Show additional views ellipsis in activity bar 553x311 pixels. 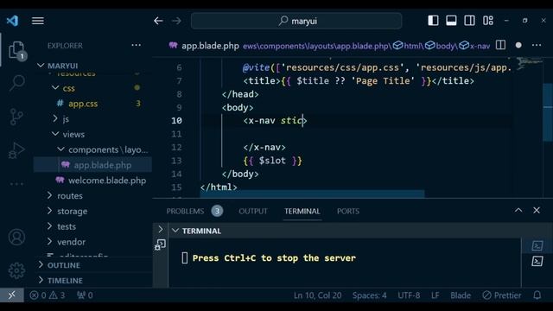[16, 184]
